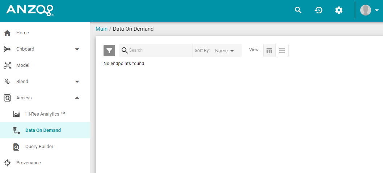Switch to list view layout
The image size is (383, 173).
(282, 51)
